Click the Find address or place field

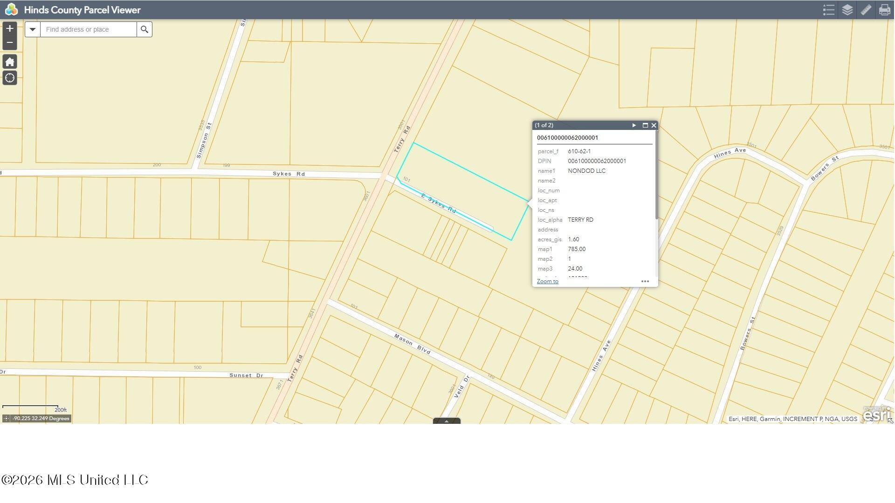(89, 29)
